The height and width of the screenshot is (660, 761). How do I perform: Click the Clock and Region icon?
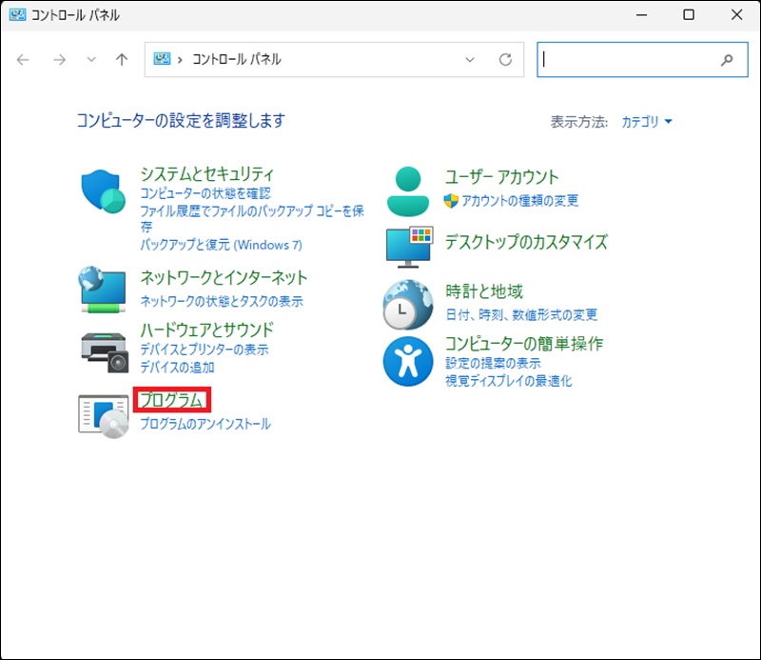408,304
